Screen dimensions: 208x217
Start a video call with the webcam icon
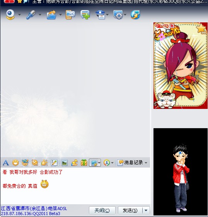pyautogui.click(x=10, y=15)
